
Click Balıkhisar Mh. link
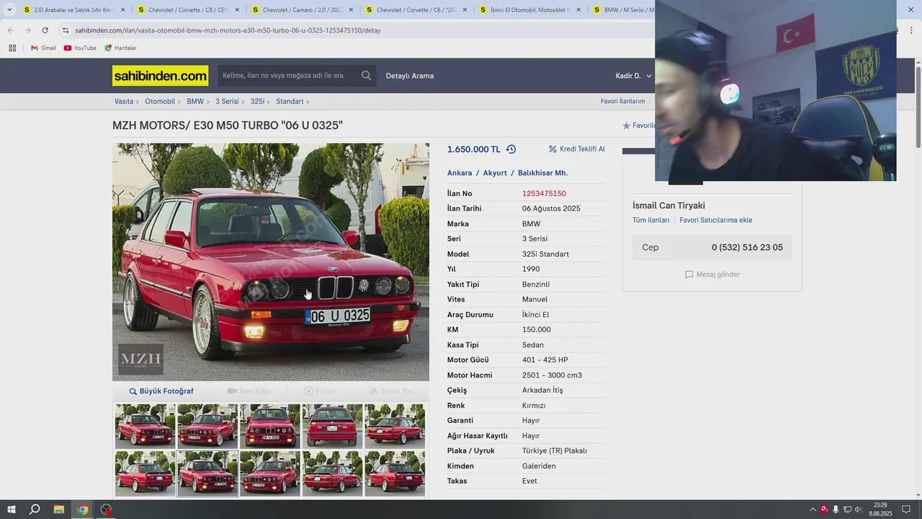click(542, 173)
